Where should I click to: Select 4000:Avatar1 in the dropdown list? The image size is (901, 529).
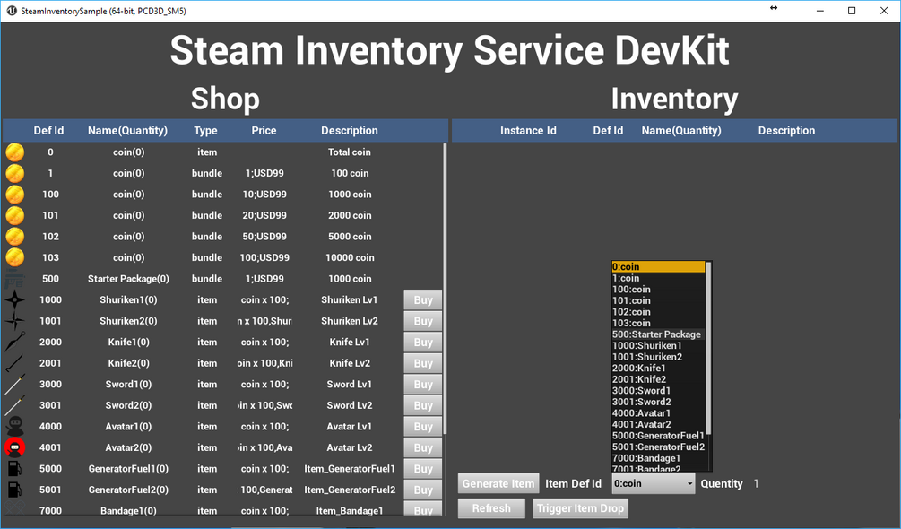point(659,413)
